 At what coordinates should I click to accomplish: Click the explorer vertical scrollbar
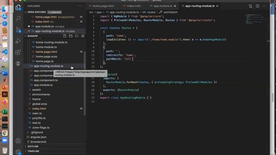[x=85, y=83]
